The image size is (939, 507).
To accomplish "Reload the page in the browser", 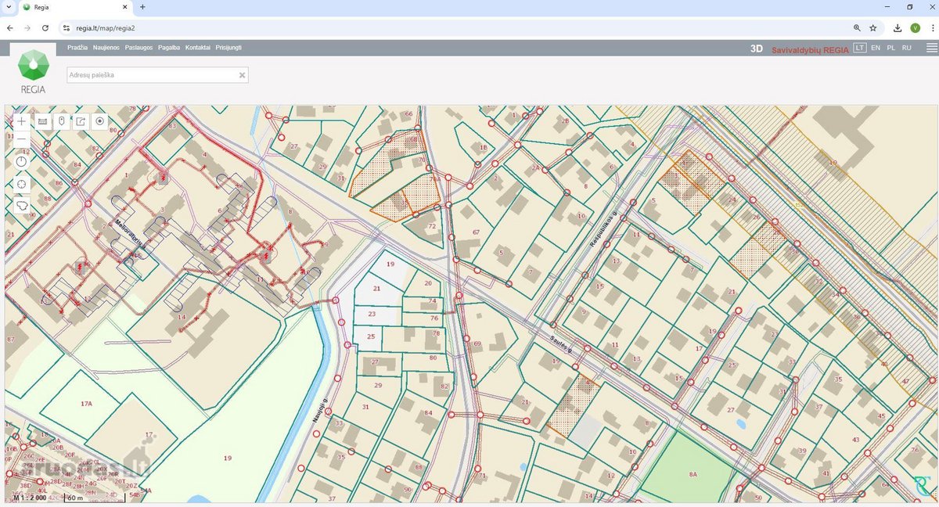I will pos(45,27).
